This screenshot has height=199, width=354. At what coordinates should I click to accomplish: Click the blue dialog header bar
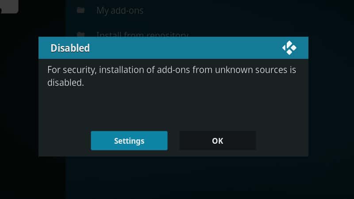click(x=173, y=48)
